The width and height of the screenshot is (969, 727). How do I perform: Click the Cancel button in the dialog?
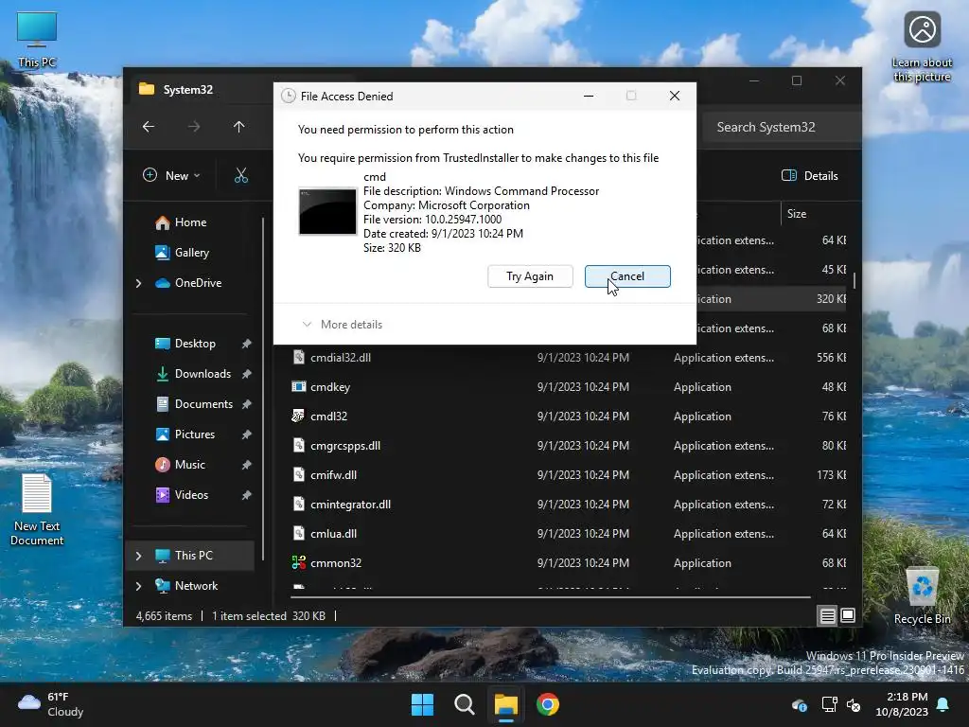click(627, 276)
